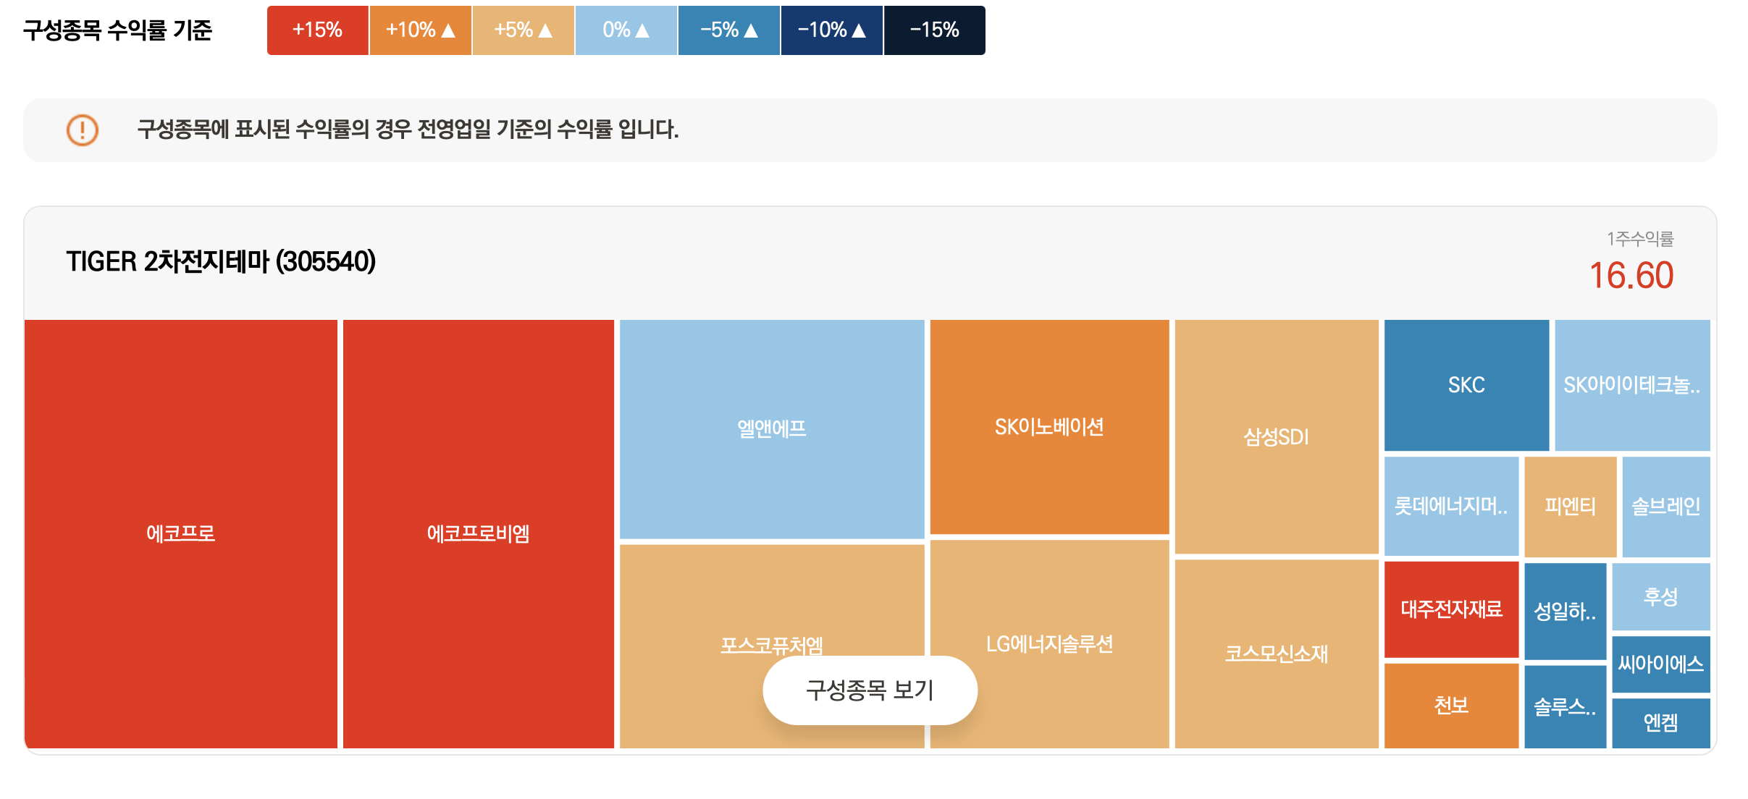Click the -5% blue legend box
This screenshot has height=799, width=1748.
point(728,30)
